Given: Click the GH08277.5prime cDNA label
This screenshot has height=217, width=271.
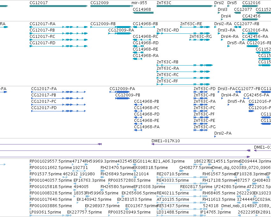Looking at the screenshot, I should (x=196, y=168).
